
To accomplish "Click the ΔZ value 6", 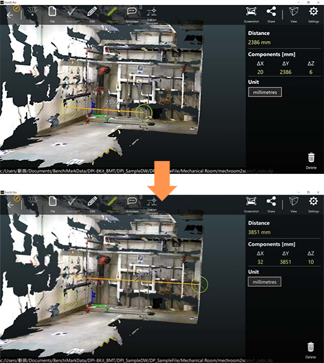I will pos(311,72).
